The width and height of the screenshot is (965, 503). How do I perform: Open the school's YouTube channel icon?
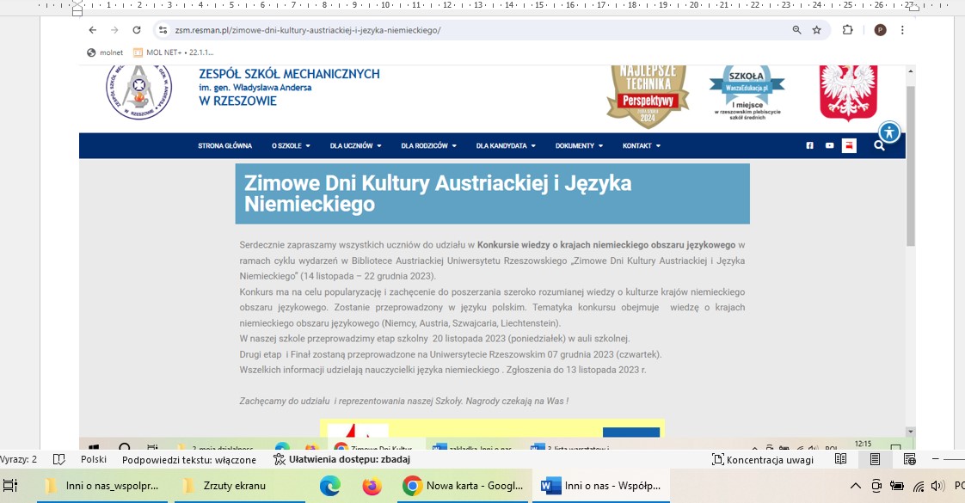[829, 146]
